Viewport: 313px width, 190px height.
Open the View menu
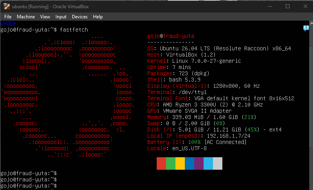[45, 17]
